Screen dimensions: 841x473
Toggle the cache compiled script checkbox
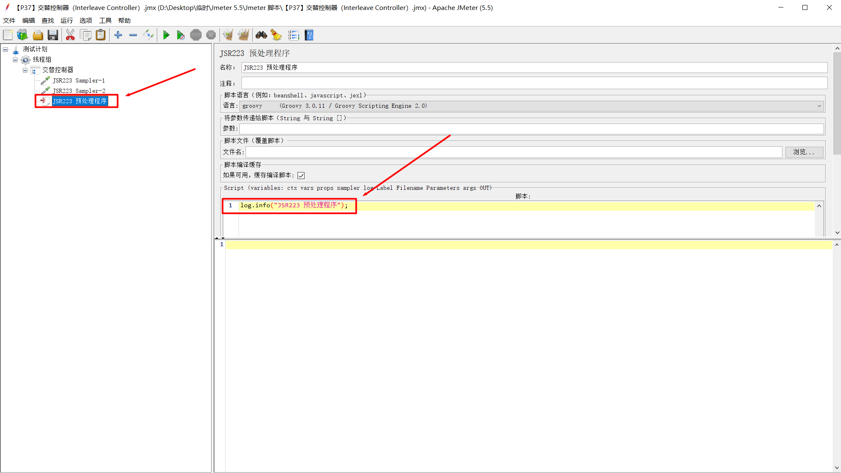tap(301, 175)
